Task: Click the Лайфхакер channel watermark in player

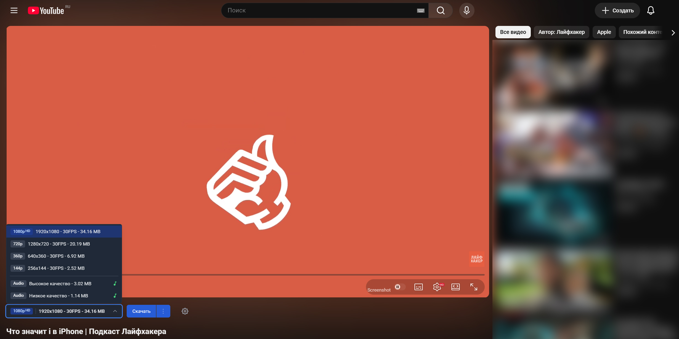Action: pyautogui.click(x=477, y=259)
